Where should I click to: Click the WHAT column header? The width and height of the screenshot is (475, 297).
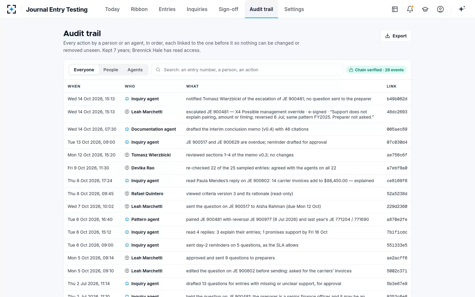click(x=192, y=86)
